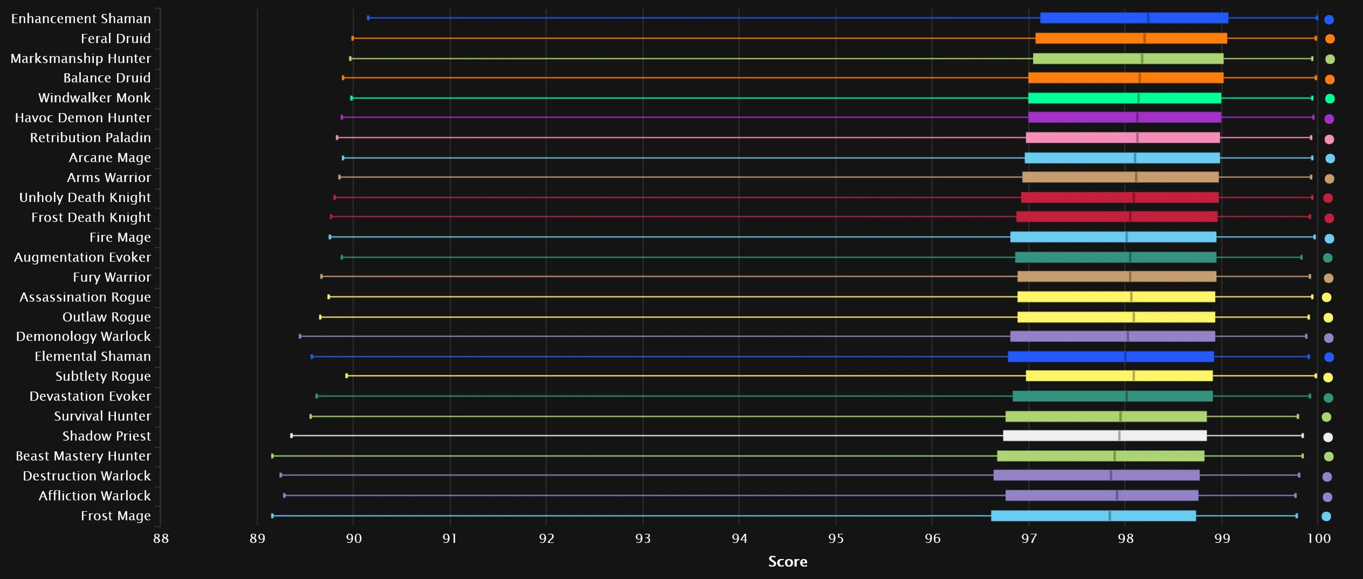
Task: Click the Destruction Warlock axis label
Action: coord(87,476)
